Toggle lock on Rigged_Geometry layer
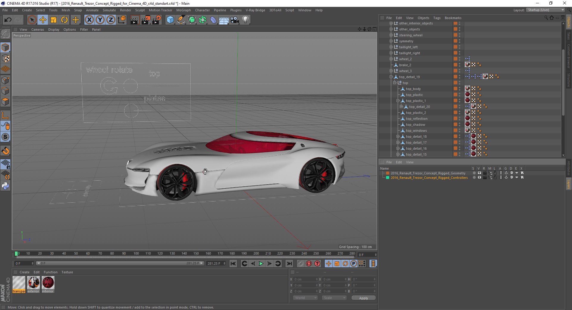This screenshot has width=572, height=310. pyautogui.click(x=495, y=173)
